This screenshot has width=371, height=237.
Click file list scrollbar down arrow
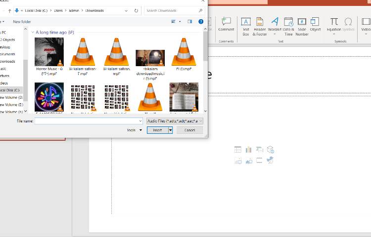point(205,111)
